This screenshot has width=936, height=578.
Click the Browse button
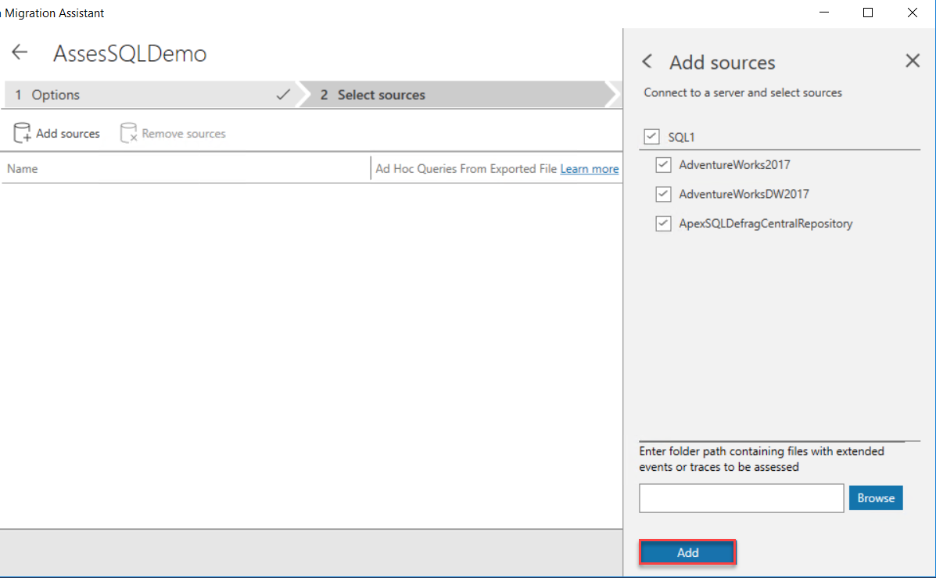pos(876,498)
